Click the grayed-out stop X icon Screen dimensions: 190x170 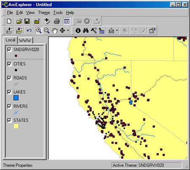(87, 21)
